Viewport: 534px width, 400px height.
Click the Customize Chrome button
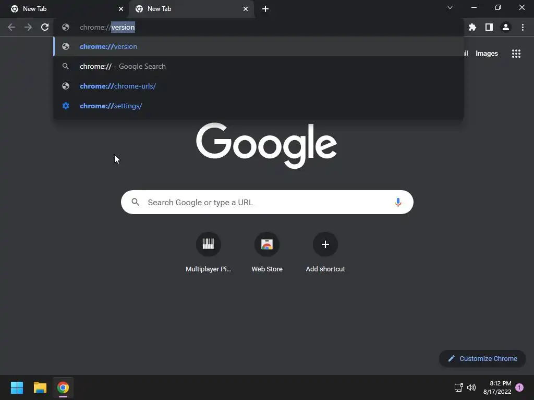(482, 358)
